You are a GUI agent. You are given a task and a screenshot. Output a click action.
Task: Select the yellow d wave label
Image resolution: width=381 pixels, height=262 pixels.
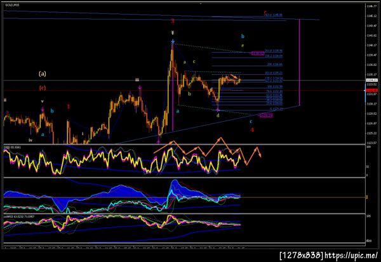pos(218,115)
